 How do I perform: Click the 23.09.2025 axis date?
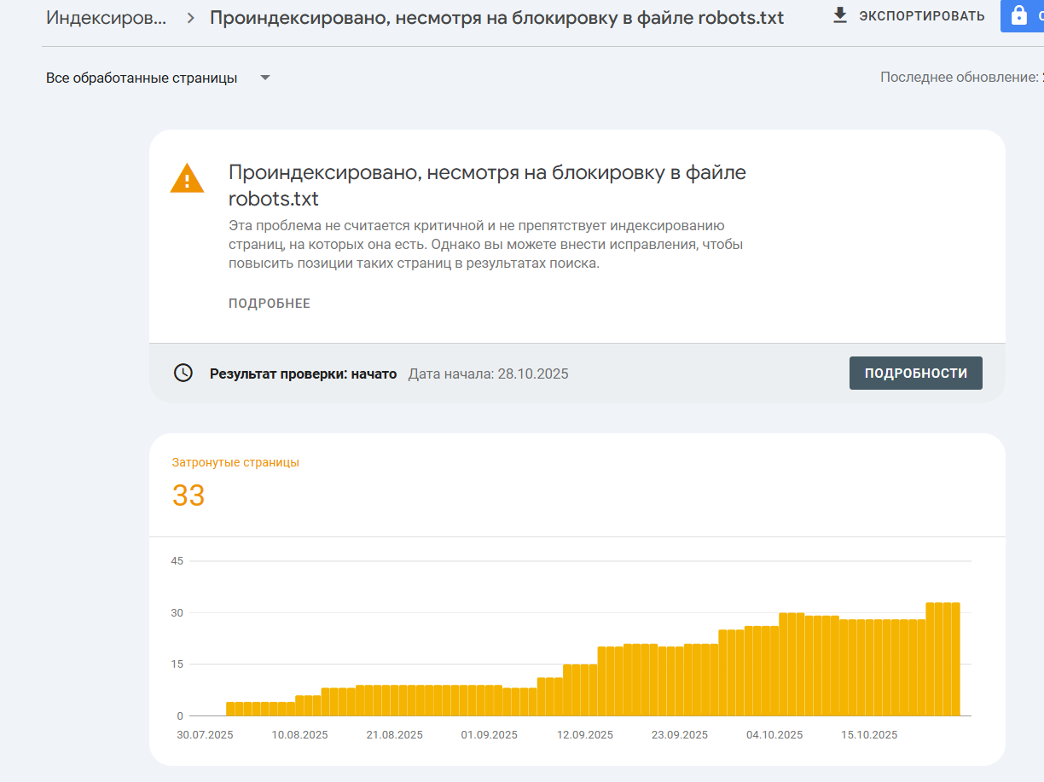coord(680,735)
